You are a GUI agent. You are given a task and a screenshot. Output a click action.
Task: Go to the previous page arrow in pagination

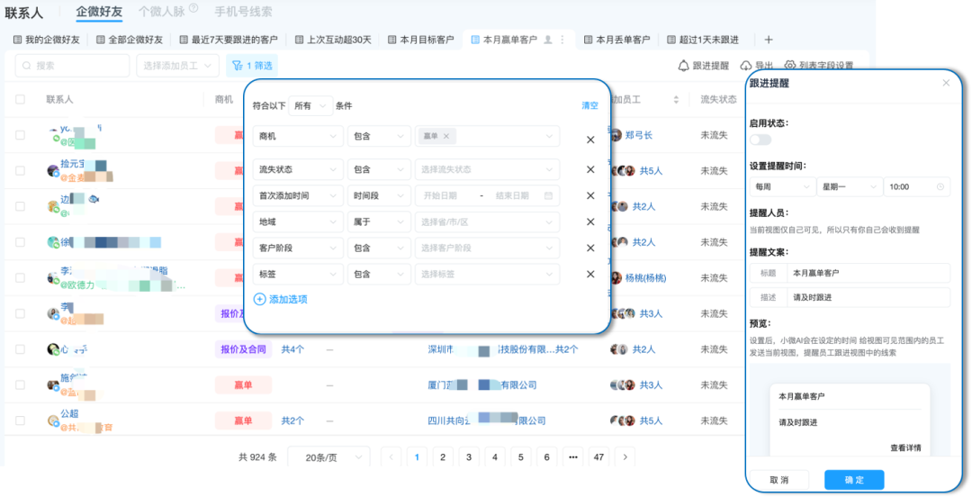coord(391,457)
